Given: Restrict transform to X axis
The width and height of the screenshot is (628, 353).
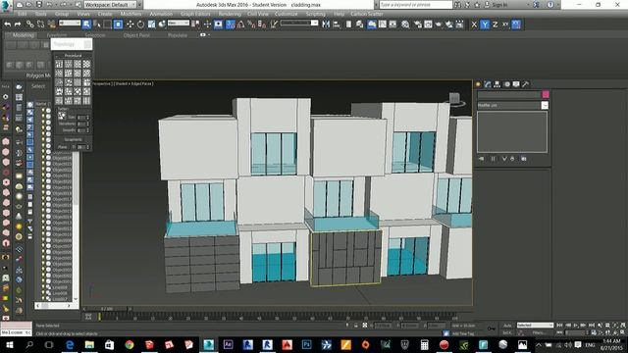Looking at the screenshot, I should click(474, 25).
